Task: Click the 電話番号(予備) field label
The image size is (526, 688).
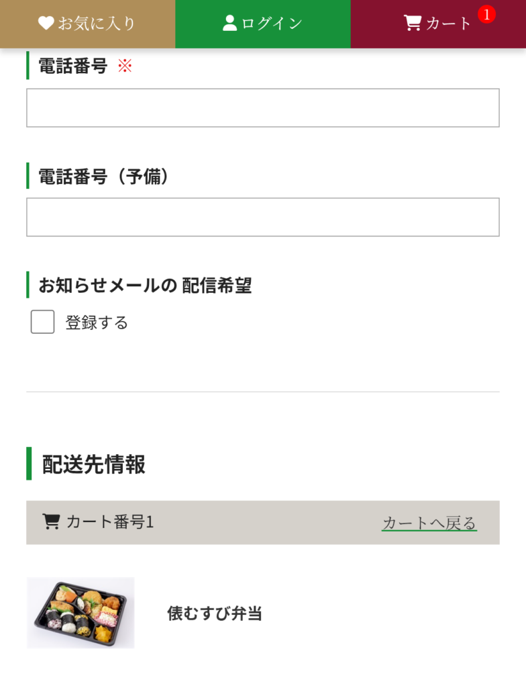Action: [103, 176]
